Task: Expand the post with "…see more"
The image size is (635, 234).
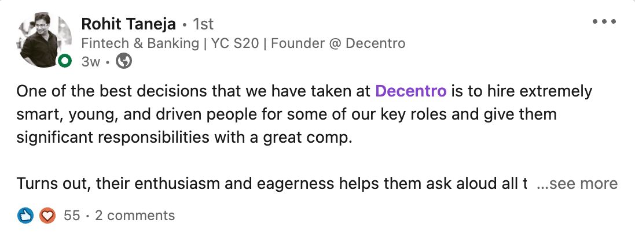Action: point(577,184)
